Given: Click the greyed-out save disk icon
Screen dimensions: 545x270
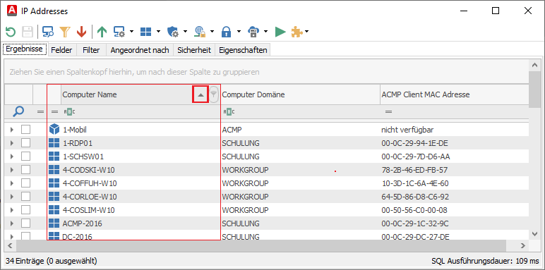Looking at the screenshot, I should click(x=28, y=32).
